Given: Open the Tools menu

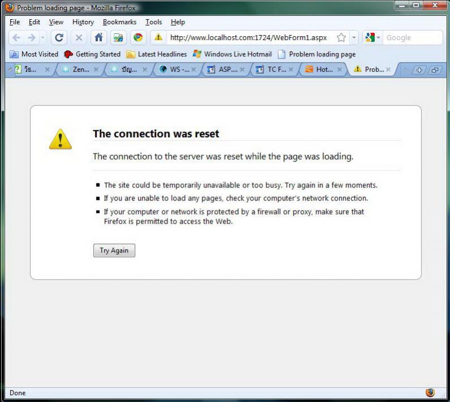Looking at the screenshot, I should coord(154,22).
